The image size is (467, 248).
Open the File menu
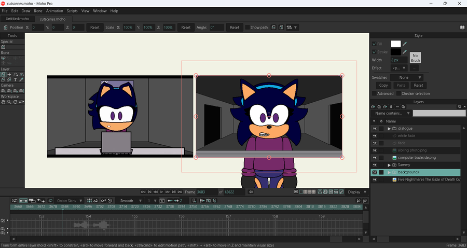click(x=5, y=11)
